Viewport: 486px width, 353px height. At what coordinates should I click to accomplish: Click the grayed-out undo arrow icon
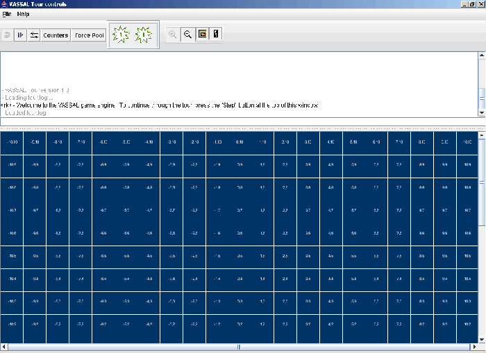tap(7, 35)
